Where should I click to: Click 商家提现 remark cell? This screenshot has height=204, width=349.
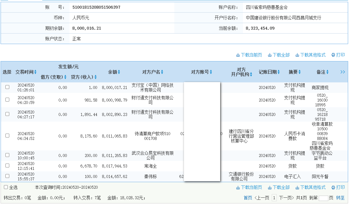tap(320, 88)
